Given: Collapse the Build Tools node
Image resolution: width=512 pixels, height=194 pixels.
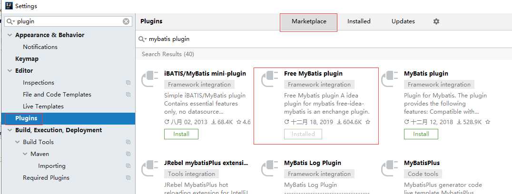Looking at the screenshot, I should coord(17,142).
